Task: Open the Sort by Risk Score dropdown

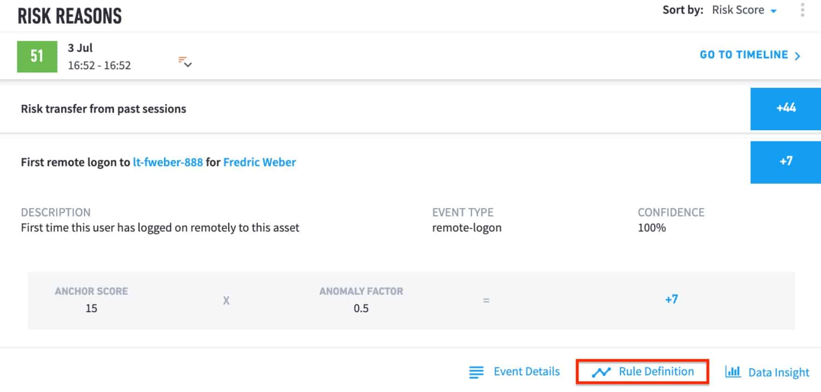Action: (x=744, y=10)
